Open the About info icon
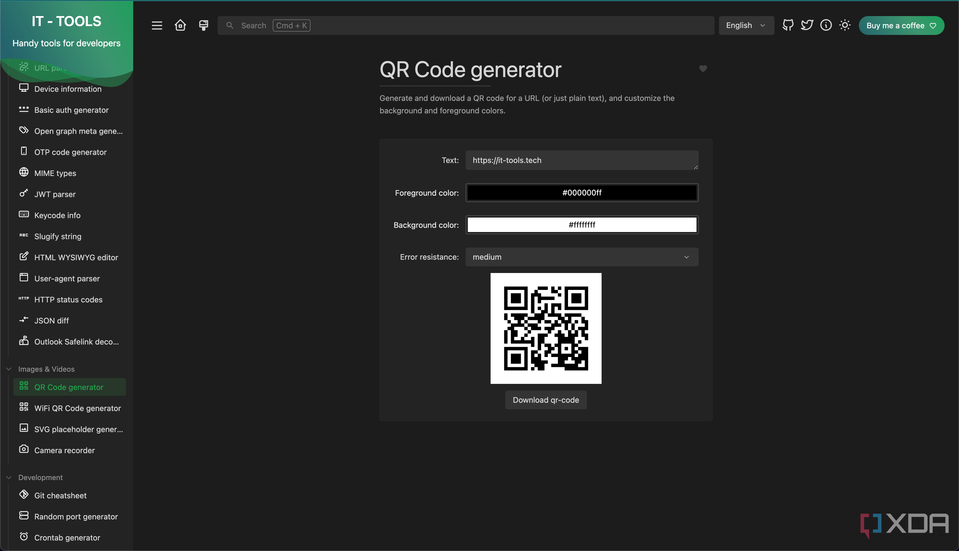959x551 pixels. (x=826, y=25)
